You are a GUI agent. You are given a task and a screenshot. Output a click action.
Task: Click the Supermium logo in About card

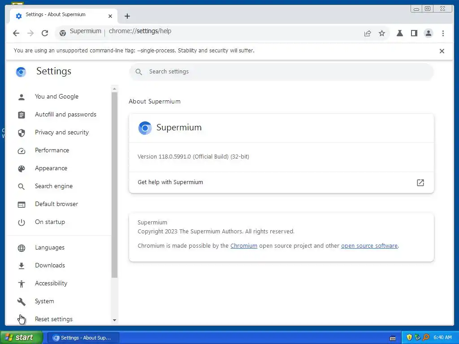click(x=145, y=128)
